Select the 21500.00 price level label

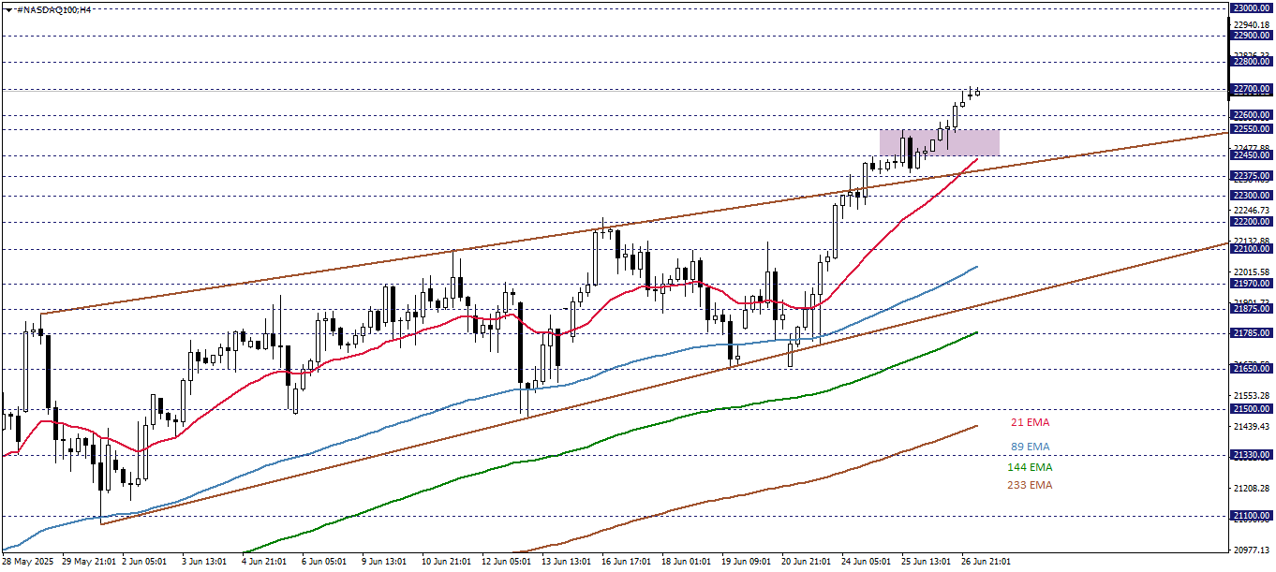(x=1252, y=409)
